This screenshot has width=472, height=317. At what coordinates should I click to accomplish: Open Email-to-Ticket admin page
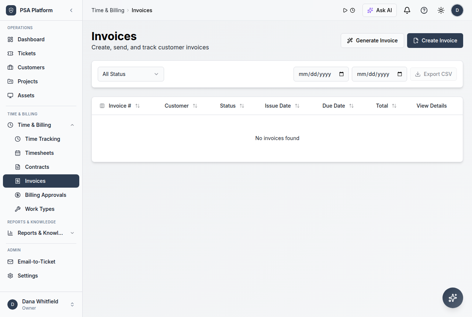pos(41,262)
